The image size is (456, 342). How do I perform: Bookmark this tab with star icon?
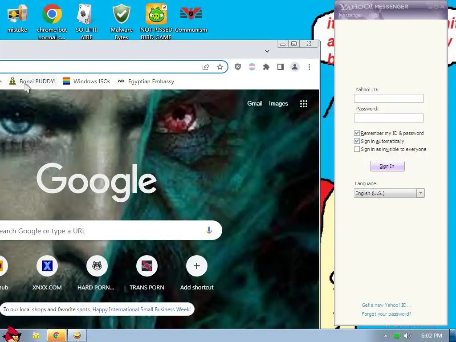pos(220,67)
